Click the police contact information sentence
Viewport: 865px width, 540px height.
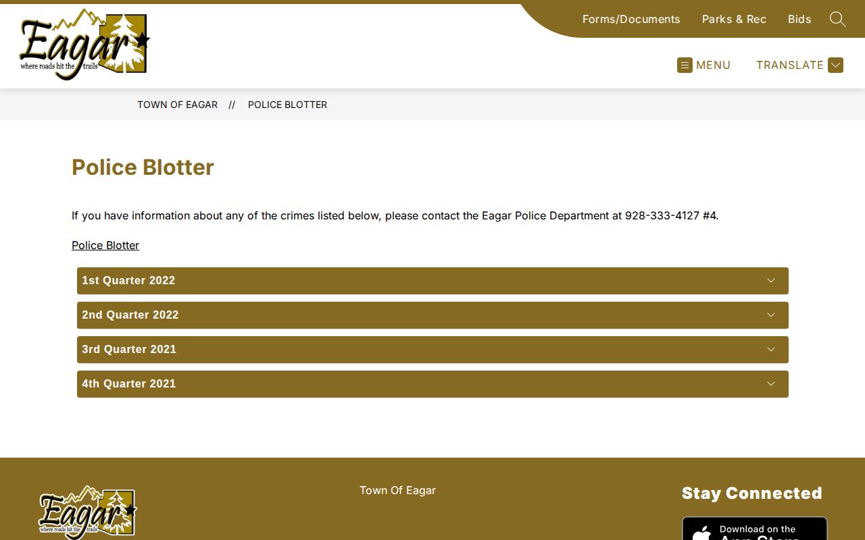click(x=395, y=216)
